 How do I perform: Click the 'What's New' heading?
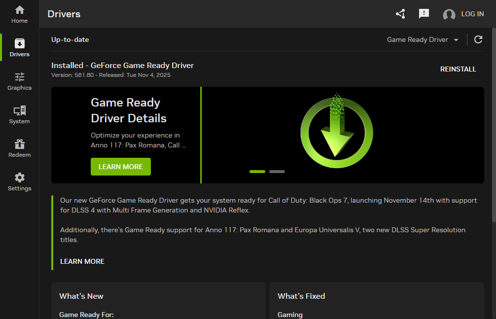point(81,296)
